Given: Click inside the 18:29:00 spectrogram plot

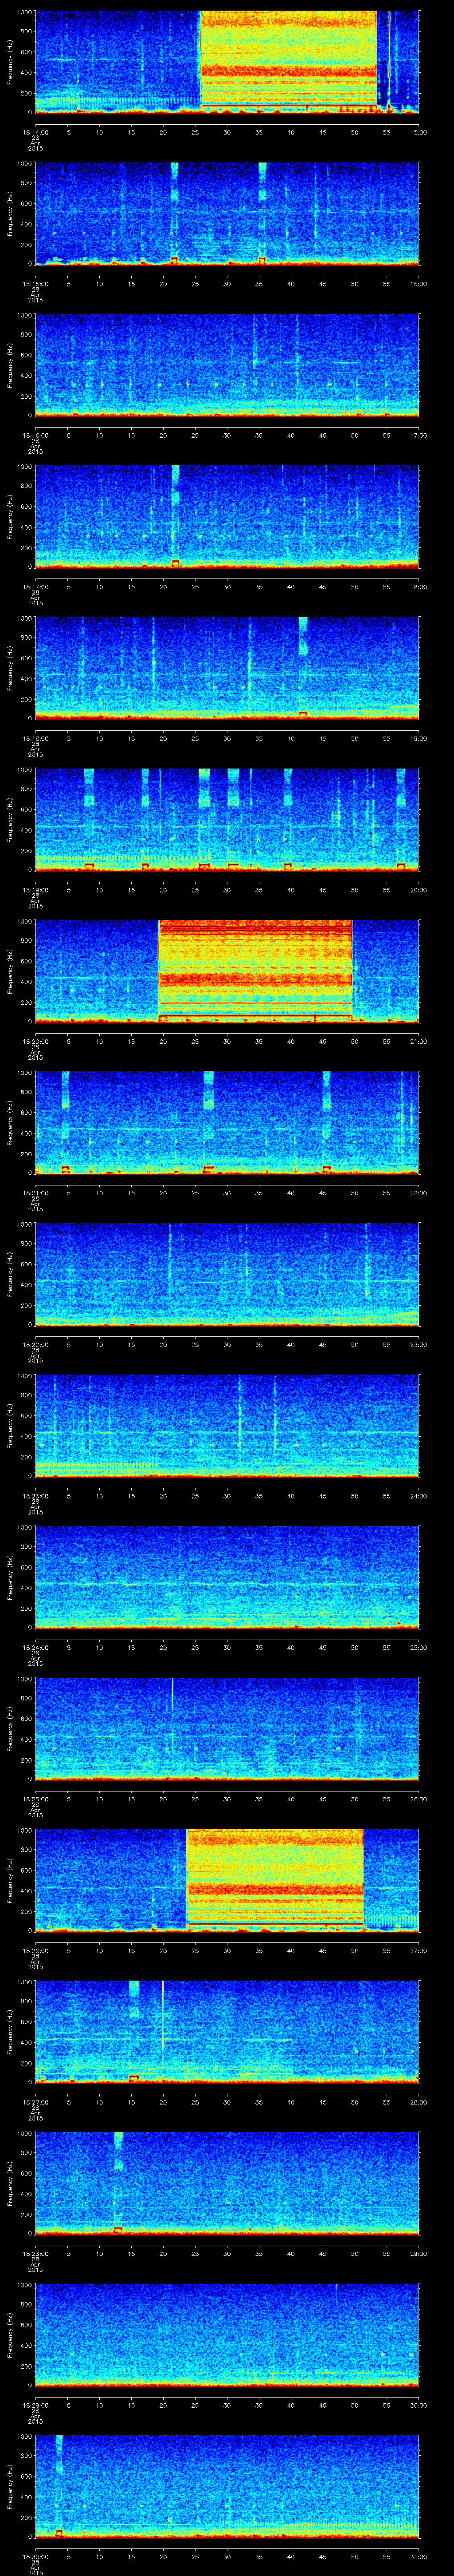Looking at the screenshot, I should pyautogui.click(x=227, y=2335).
